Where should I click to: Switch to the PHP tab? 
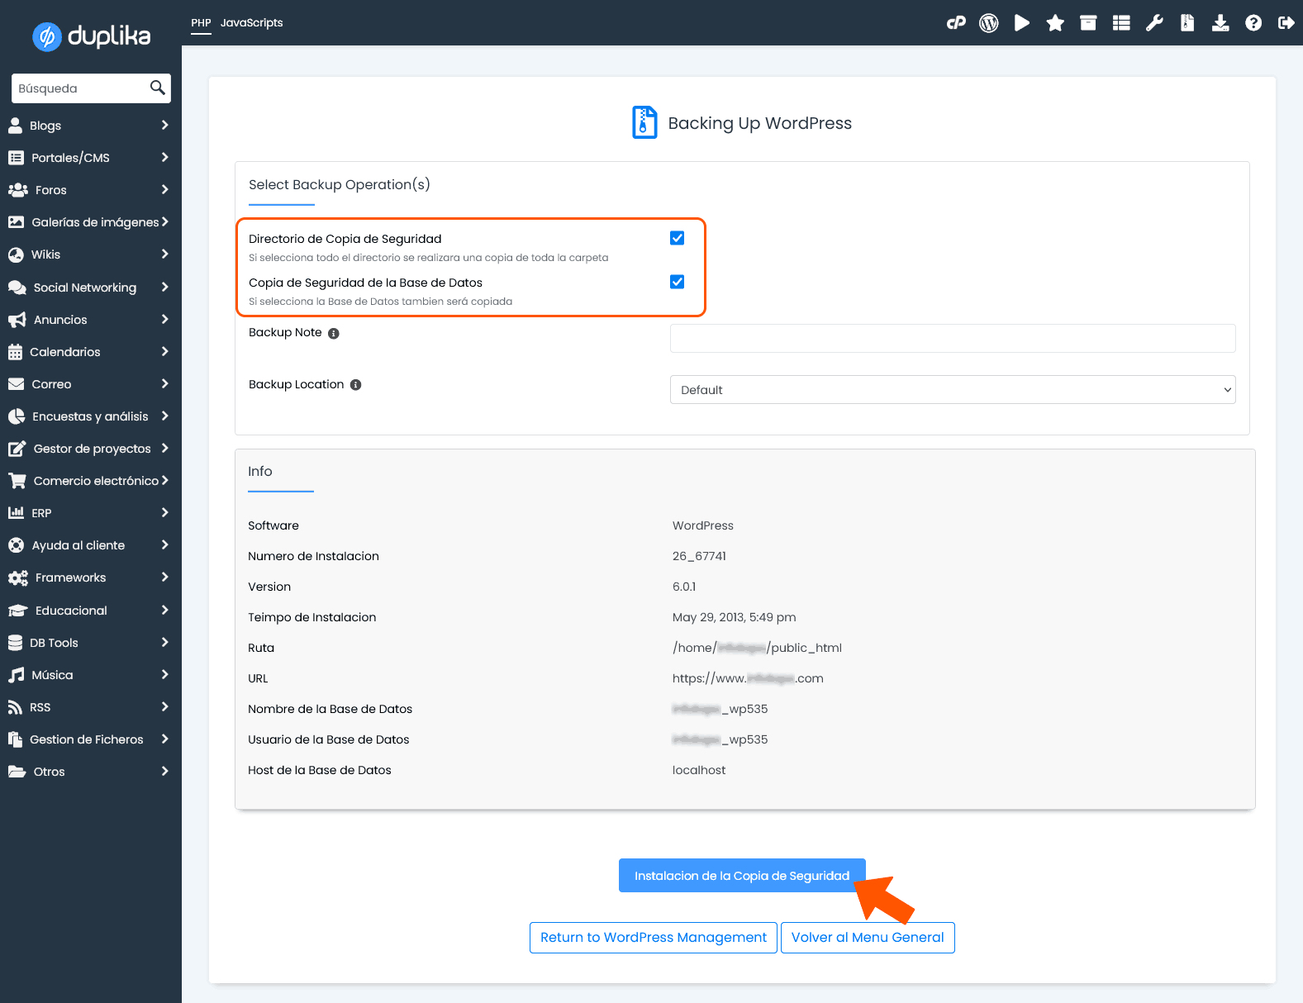click(x=201, y=23)
